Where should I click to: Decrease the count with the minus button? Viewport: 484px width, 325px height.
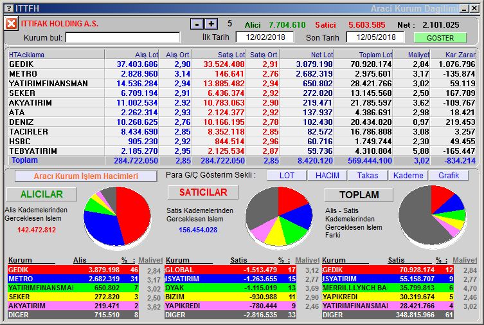tap(197, 24)
